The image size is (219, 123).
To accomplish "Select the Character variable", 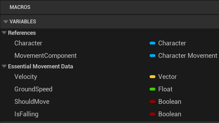I will click(28, 43).
